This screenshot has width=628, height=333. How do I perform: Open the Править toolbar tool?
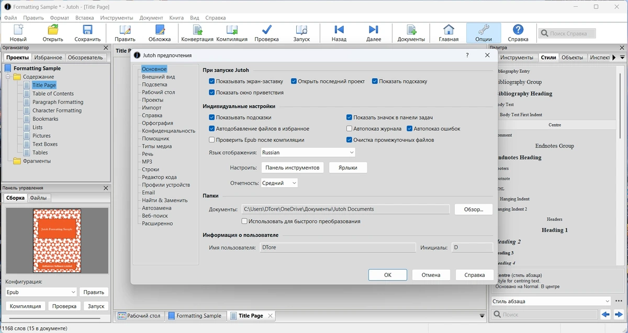pyautogui.click(x=125, y=33)
